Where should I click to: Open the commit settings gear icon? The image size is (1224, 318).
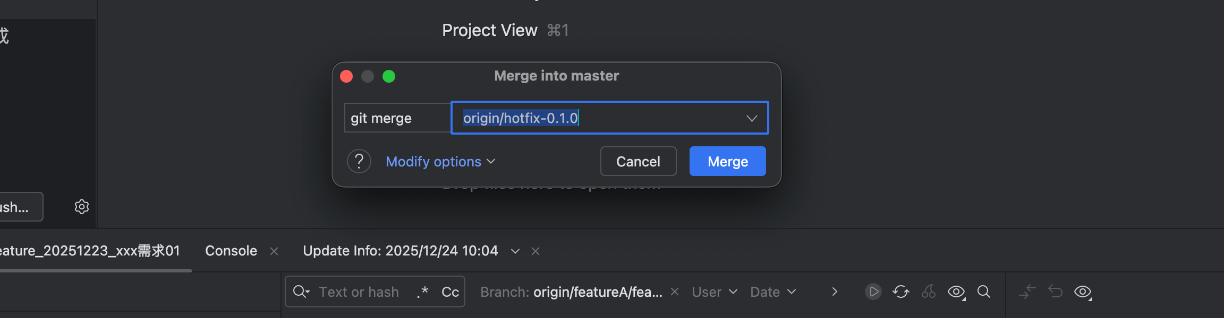point(81,207)
